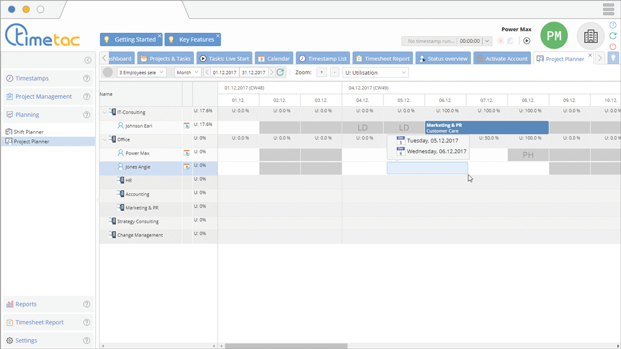Screen dimensions: 621x349
Task: Switch to the Timestamp List tab
Action: pos(323,59)
